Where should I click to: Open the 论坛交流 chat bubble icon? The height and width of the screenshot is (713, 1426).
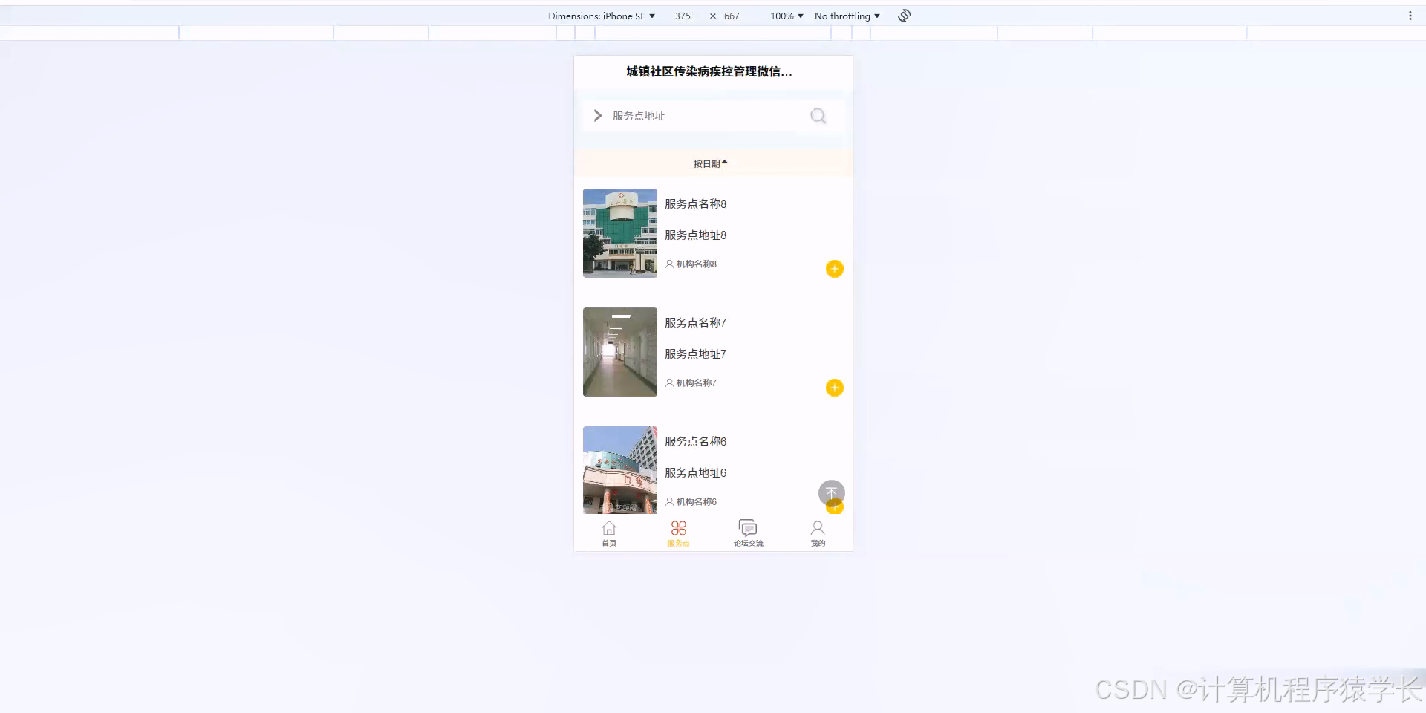click(x=747, y=528)
